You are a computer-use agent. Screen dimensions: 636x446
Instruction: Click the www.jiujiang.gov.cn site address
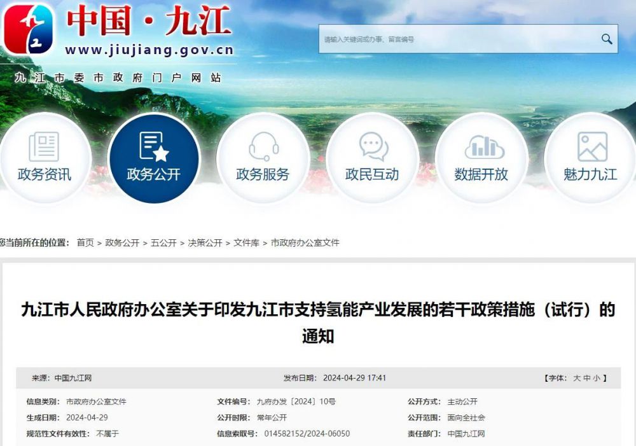tap(149, 50)
